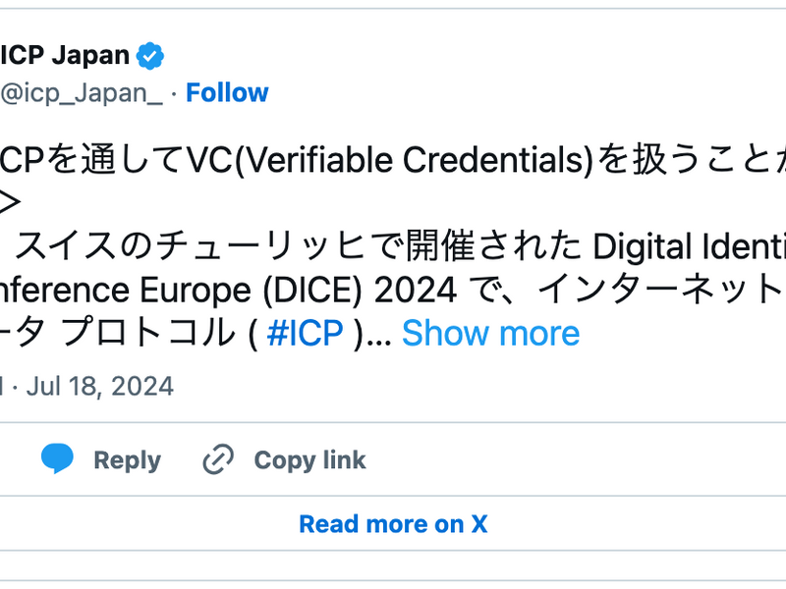The height and width of the screenshot is (589, 786).
Task: Expand the tweet with Show more
Action: (x=491, y=334)
